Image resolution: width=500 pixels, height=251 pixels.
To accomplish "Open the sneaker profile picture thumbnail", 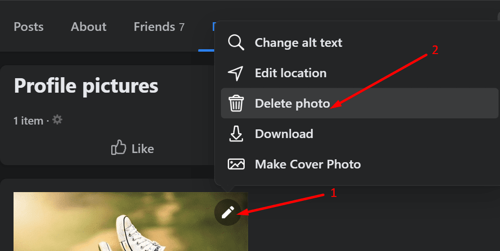I will coord(131,222).
